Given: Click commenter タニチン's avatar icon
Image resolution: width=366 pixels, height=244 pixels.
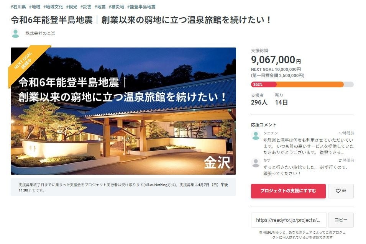Looking at the screenshot, I should coord(256,136).
